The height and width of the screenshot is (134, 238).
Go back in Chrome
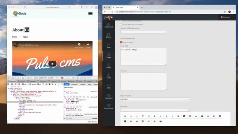105,12
